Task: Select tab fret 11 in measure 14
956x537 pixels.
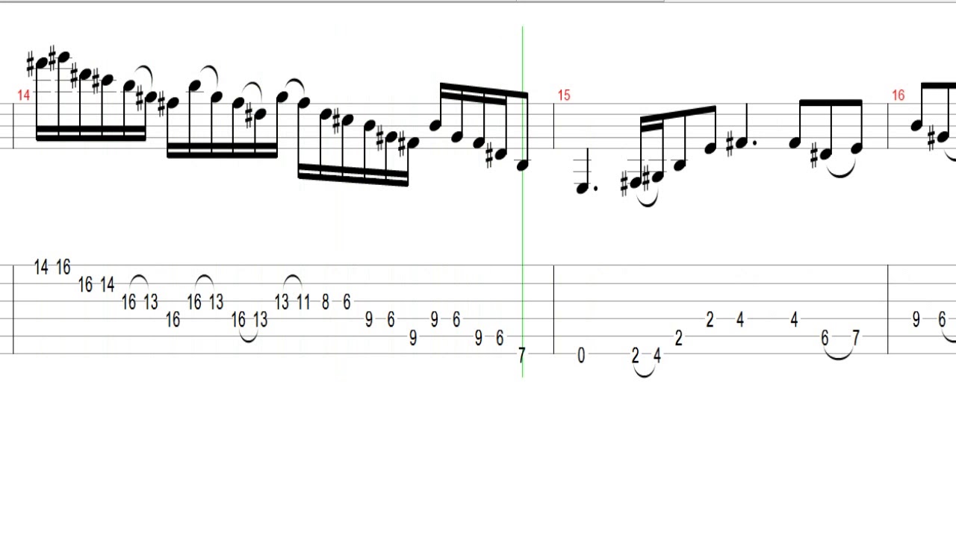Action: [x=302, y=303]
